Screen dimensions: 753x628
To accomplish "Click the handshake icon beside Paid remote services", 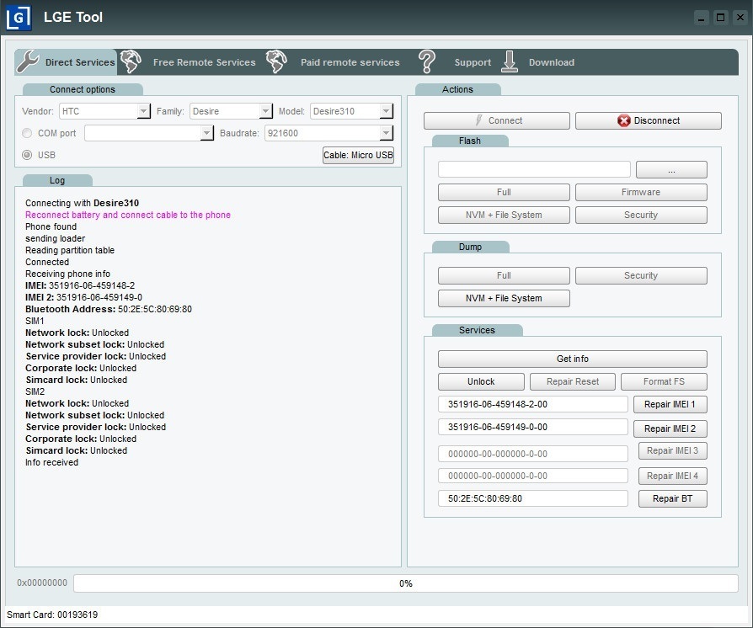I will pyautogui.click(x=278, y=61).
